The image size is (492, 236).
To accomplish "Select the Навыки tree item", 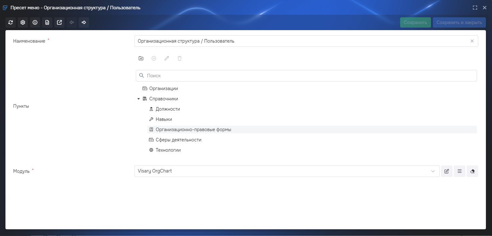I will 164,119.
